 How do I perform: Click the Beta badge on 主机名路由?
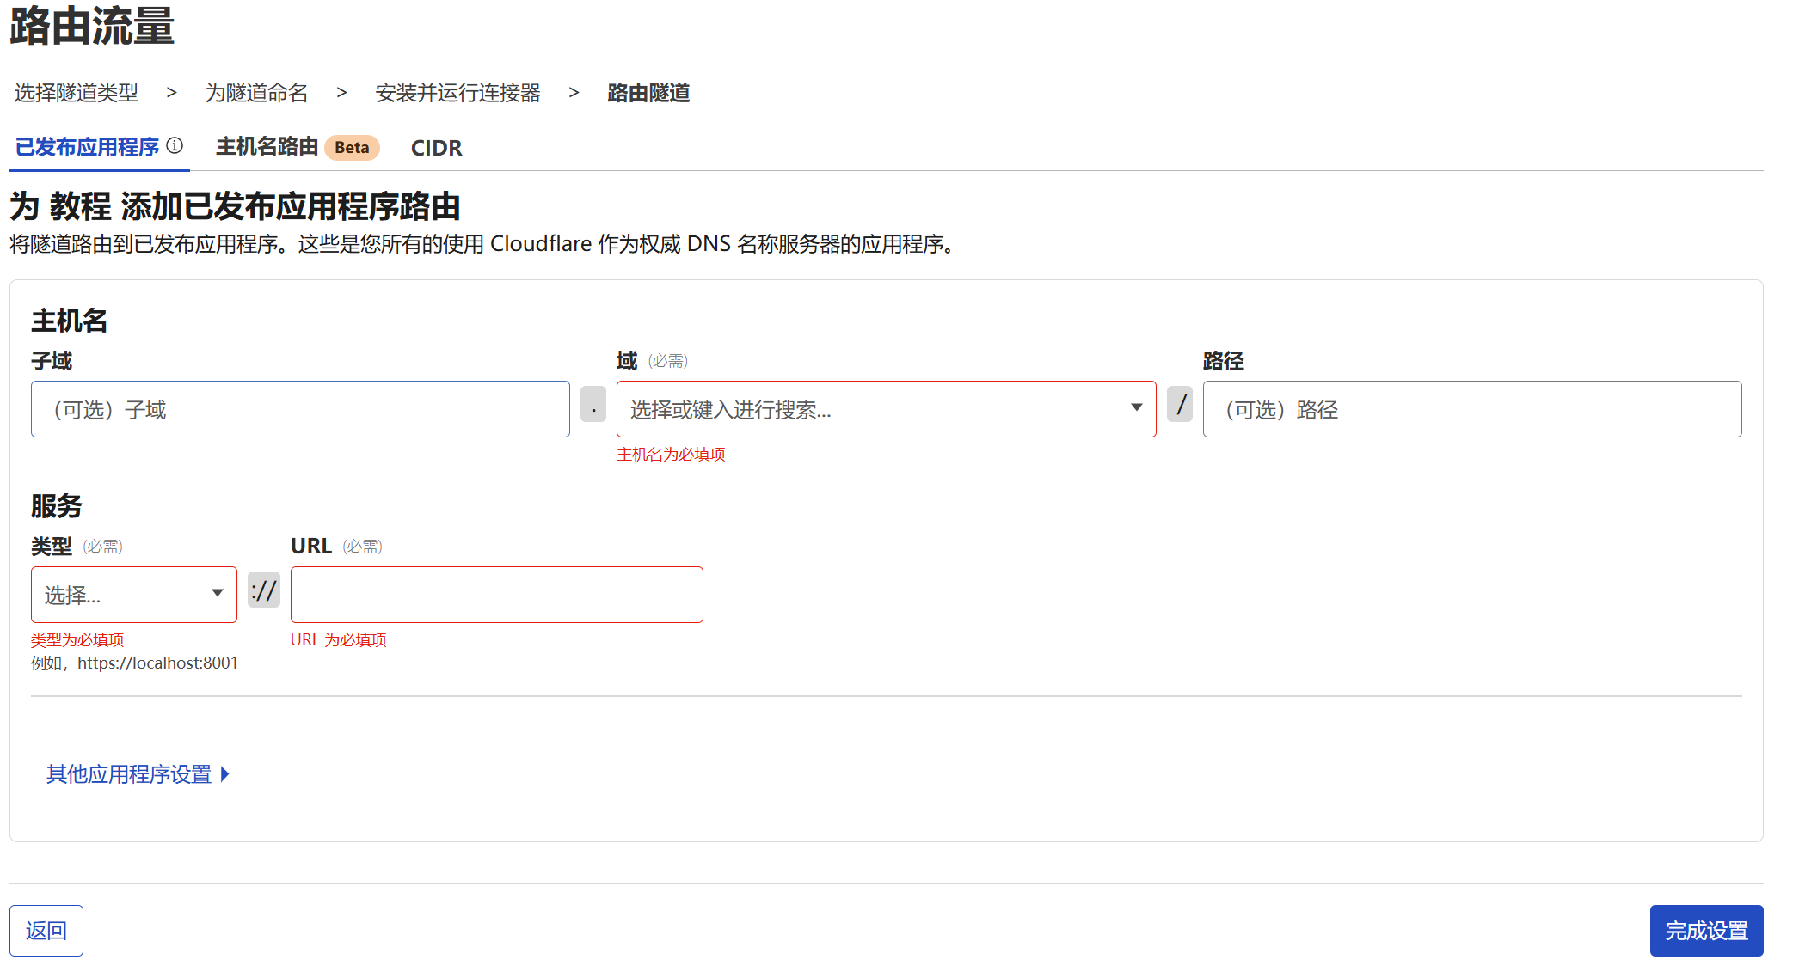[352, 148]
